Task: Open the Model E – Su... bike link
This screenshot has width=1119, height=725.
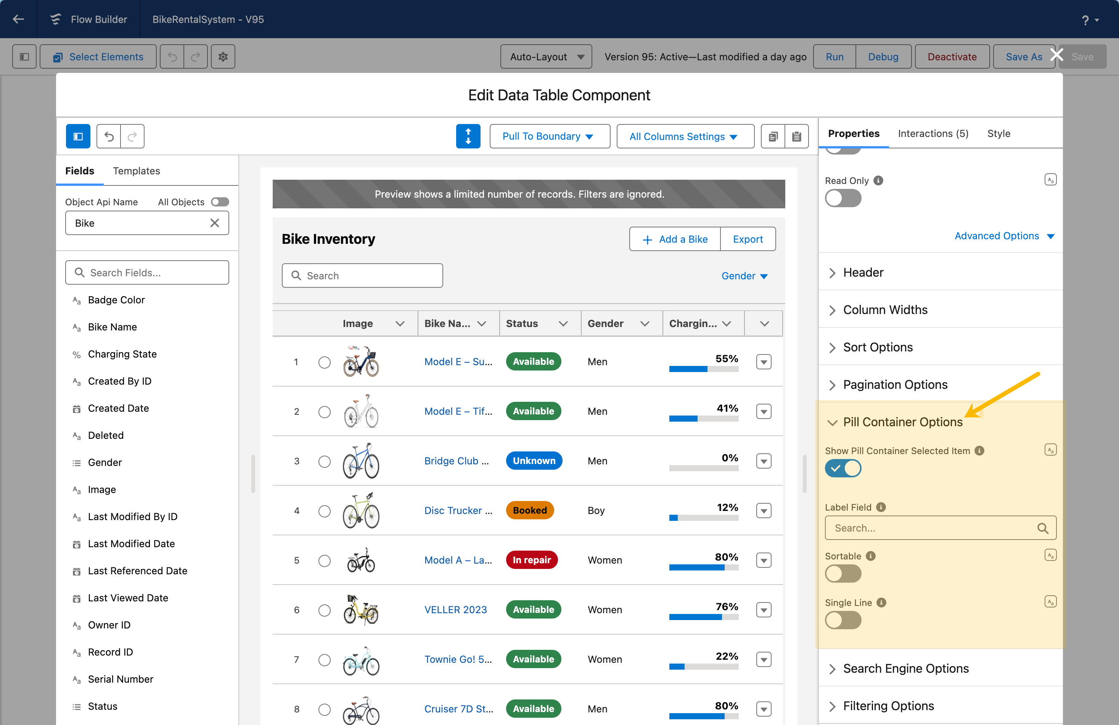Action: tap(458, 362)
